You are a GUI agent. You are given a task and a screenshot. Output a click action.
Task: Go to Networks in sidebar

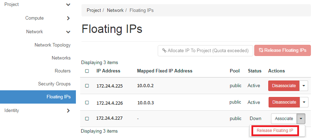pyautogui.click(x=61, y=58)
